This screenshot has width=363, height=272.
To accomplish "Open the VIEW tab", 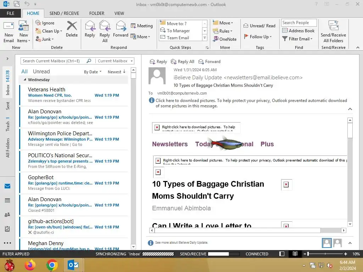I will (x=119, y=13).
